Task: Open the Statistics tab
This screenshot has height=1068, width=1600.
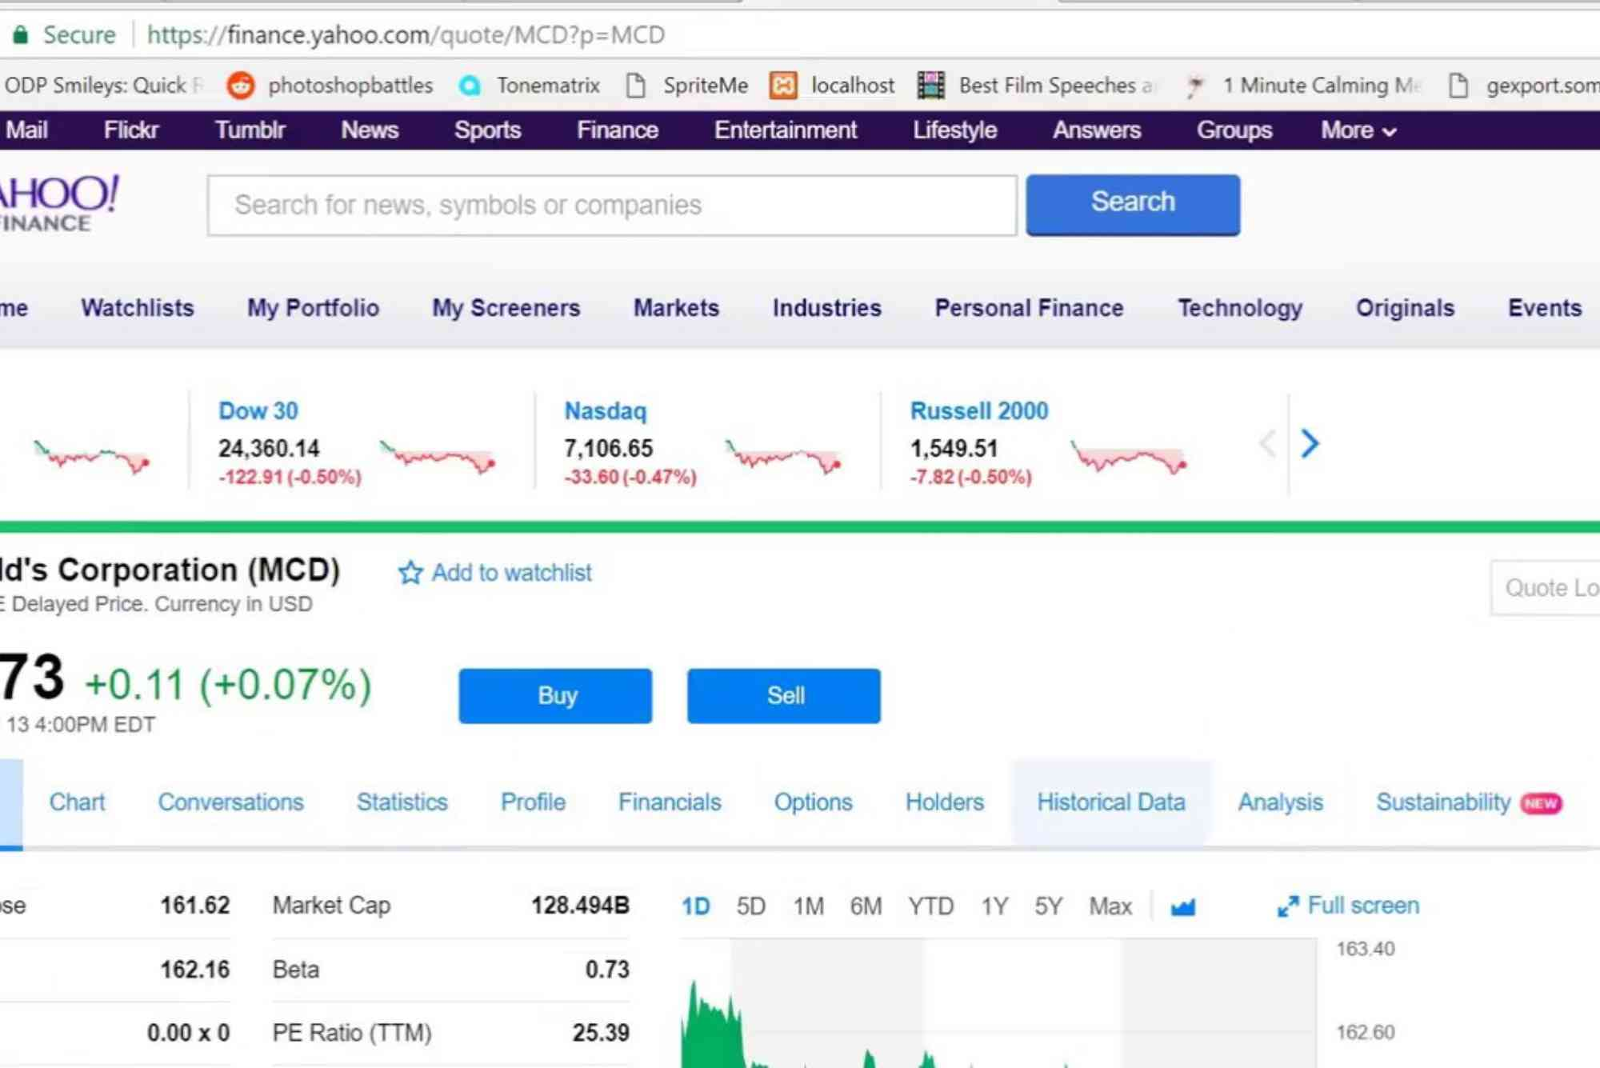Action: [x=402, y=802]
